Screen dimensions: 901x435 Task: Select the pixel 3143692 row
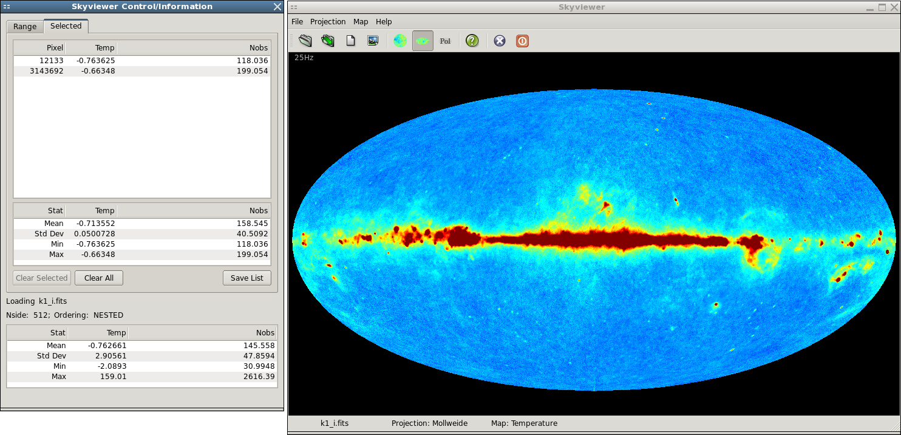click(x=142, y=71)
